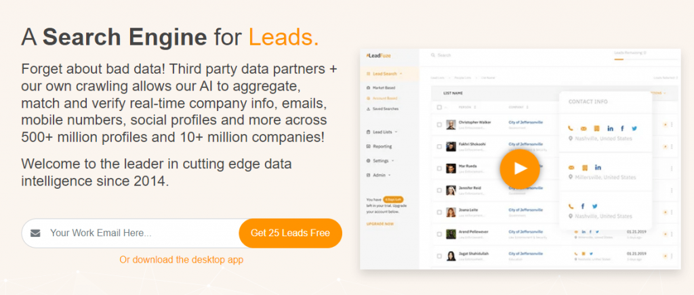
Task: Expand the Lead Search menu
Action: click(x=383, y=73)
